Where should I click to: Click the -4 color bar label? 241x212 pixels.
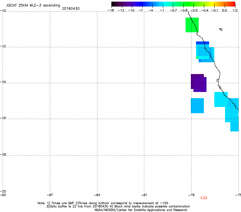pos(151,10)
